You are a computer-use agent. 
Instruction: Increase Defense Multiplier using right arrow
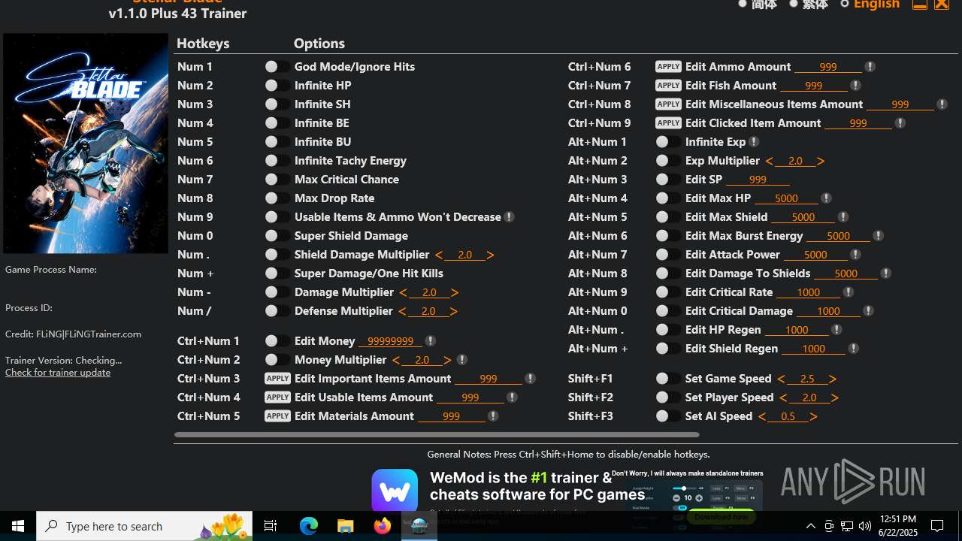(x=454, y=312)
